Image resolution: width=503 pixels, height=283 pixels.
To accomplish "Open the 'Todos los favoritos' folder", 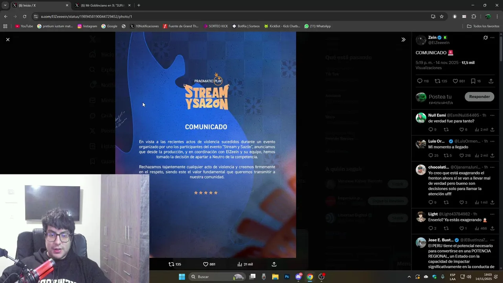I will point(483,26).
